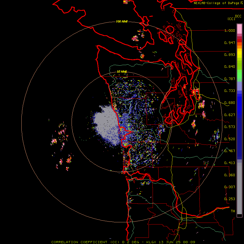This screenshot has width=244, height=244.
Task: Click the 0.893 legend value
Action: coord(230,54)
